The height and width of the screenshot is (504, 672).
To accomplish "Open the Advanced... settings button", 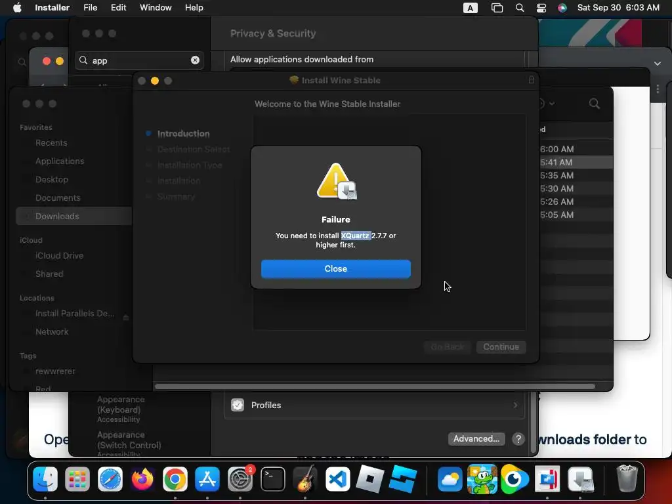I will [476, 438].
